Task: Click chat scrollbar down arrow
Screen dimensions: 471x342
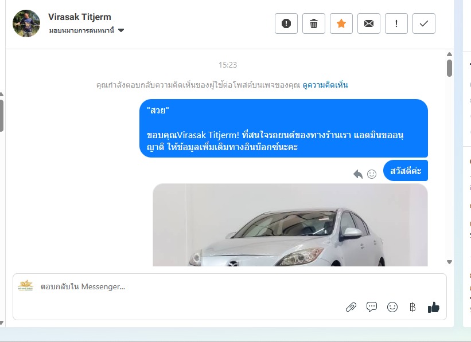Action: (x=449, y=262)
